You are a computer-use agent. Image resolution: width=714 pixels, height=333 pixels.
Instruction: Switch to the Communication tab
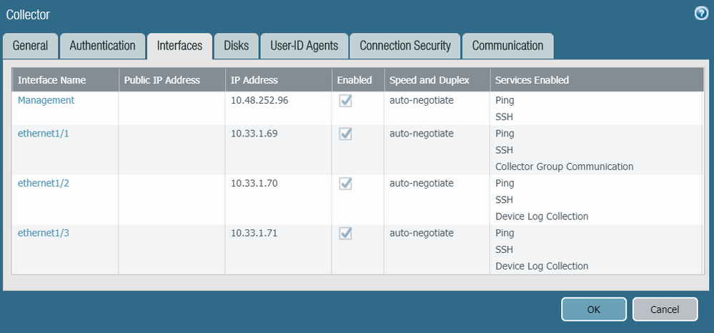[507, 46]
